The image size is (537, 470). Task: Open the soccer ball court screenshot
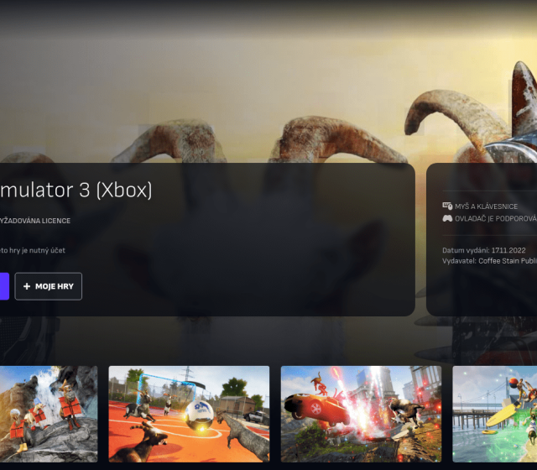[x=189, y=414]
